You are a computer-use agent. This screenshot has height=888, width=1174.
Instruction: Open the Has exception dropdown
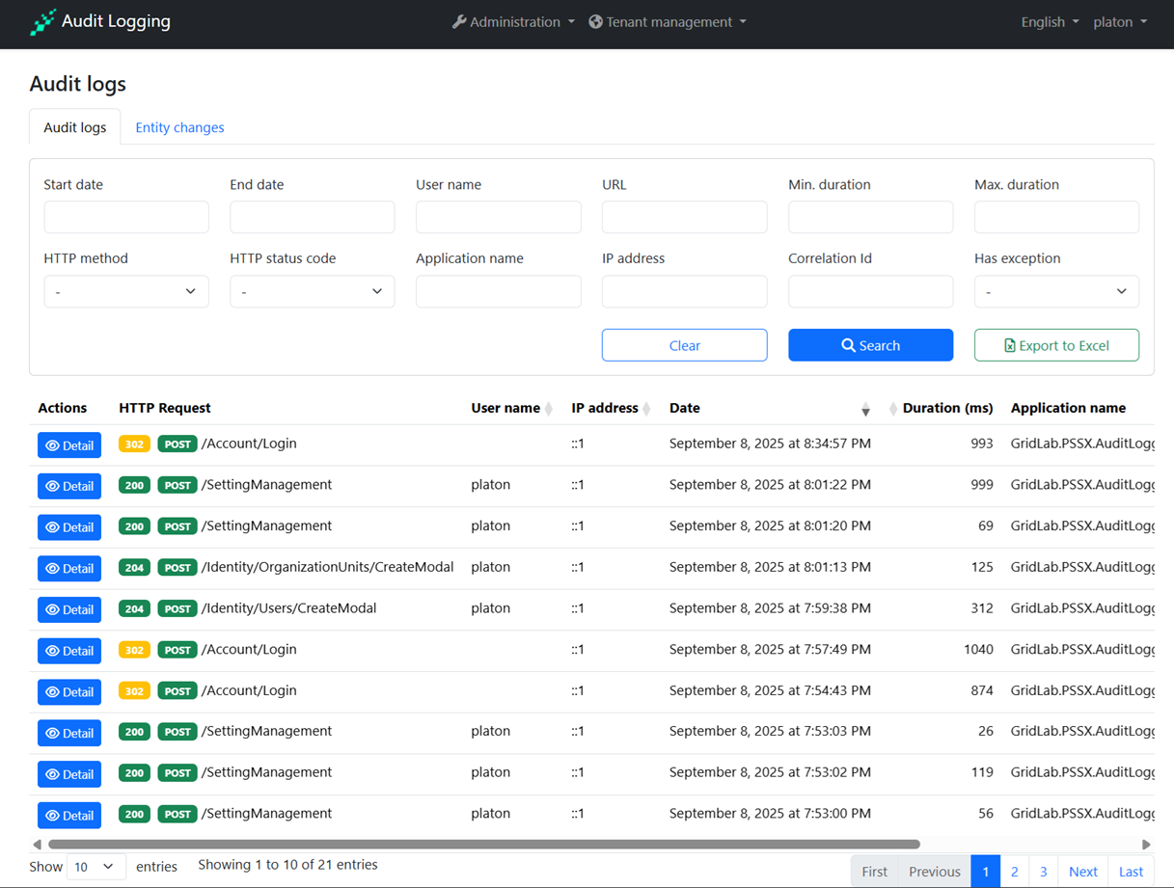pyautogui.click(x=1056, y=291)
